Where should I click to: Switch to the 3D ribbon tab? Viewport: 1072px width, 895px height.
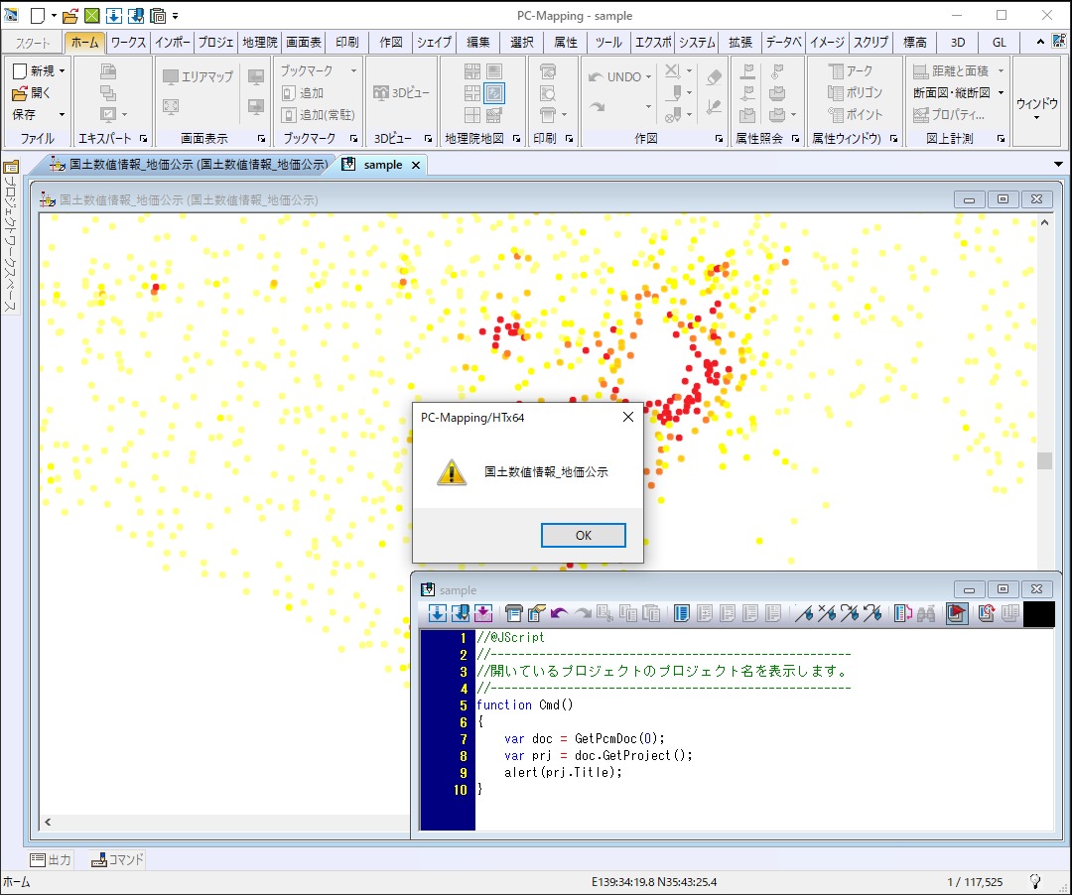tap(958, 43)
